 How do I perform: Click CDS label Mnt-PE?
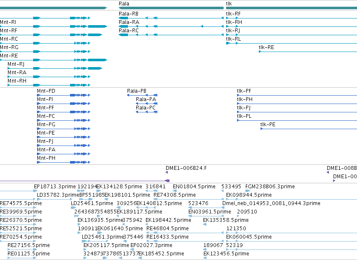point(46,133)
